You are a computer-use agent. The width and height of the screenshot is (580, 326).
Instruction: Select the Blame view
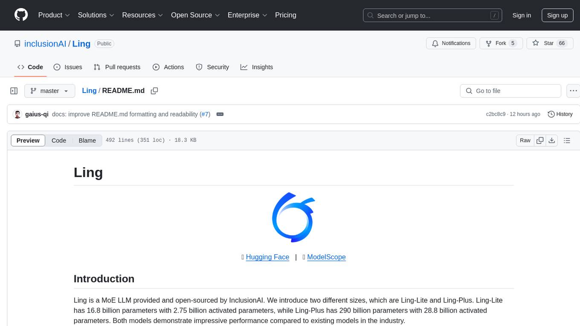point(87,140)
